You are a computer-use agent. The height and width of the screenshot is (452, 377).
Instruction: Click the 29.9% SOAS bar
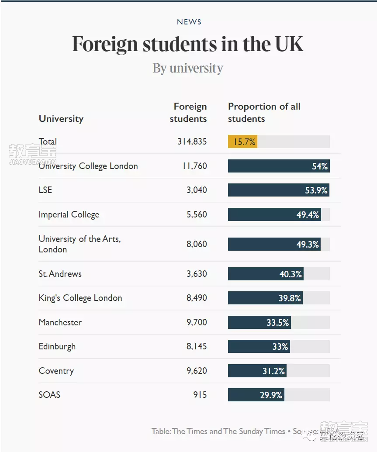click(256, 395)
